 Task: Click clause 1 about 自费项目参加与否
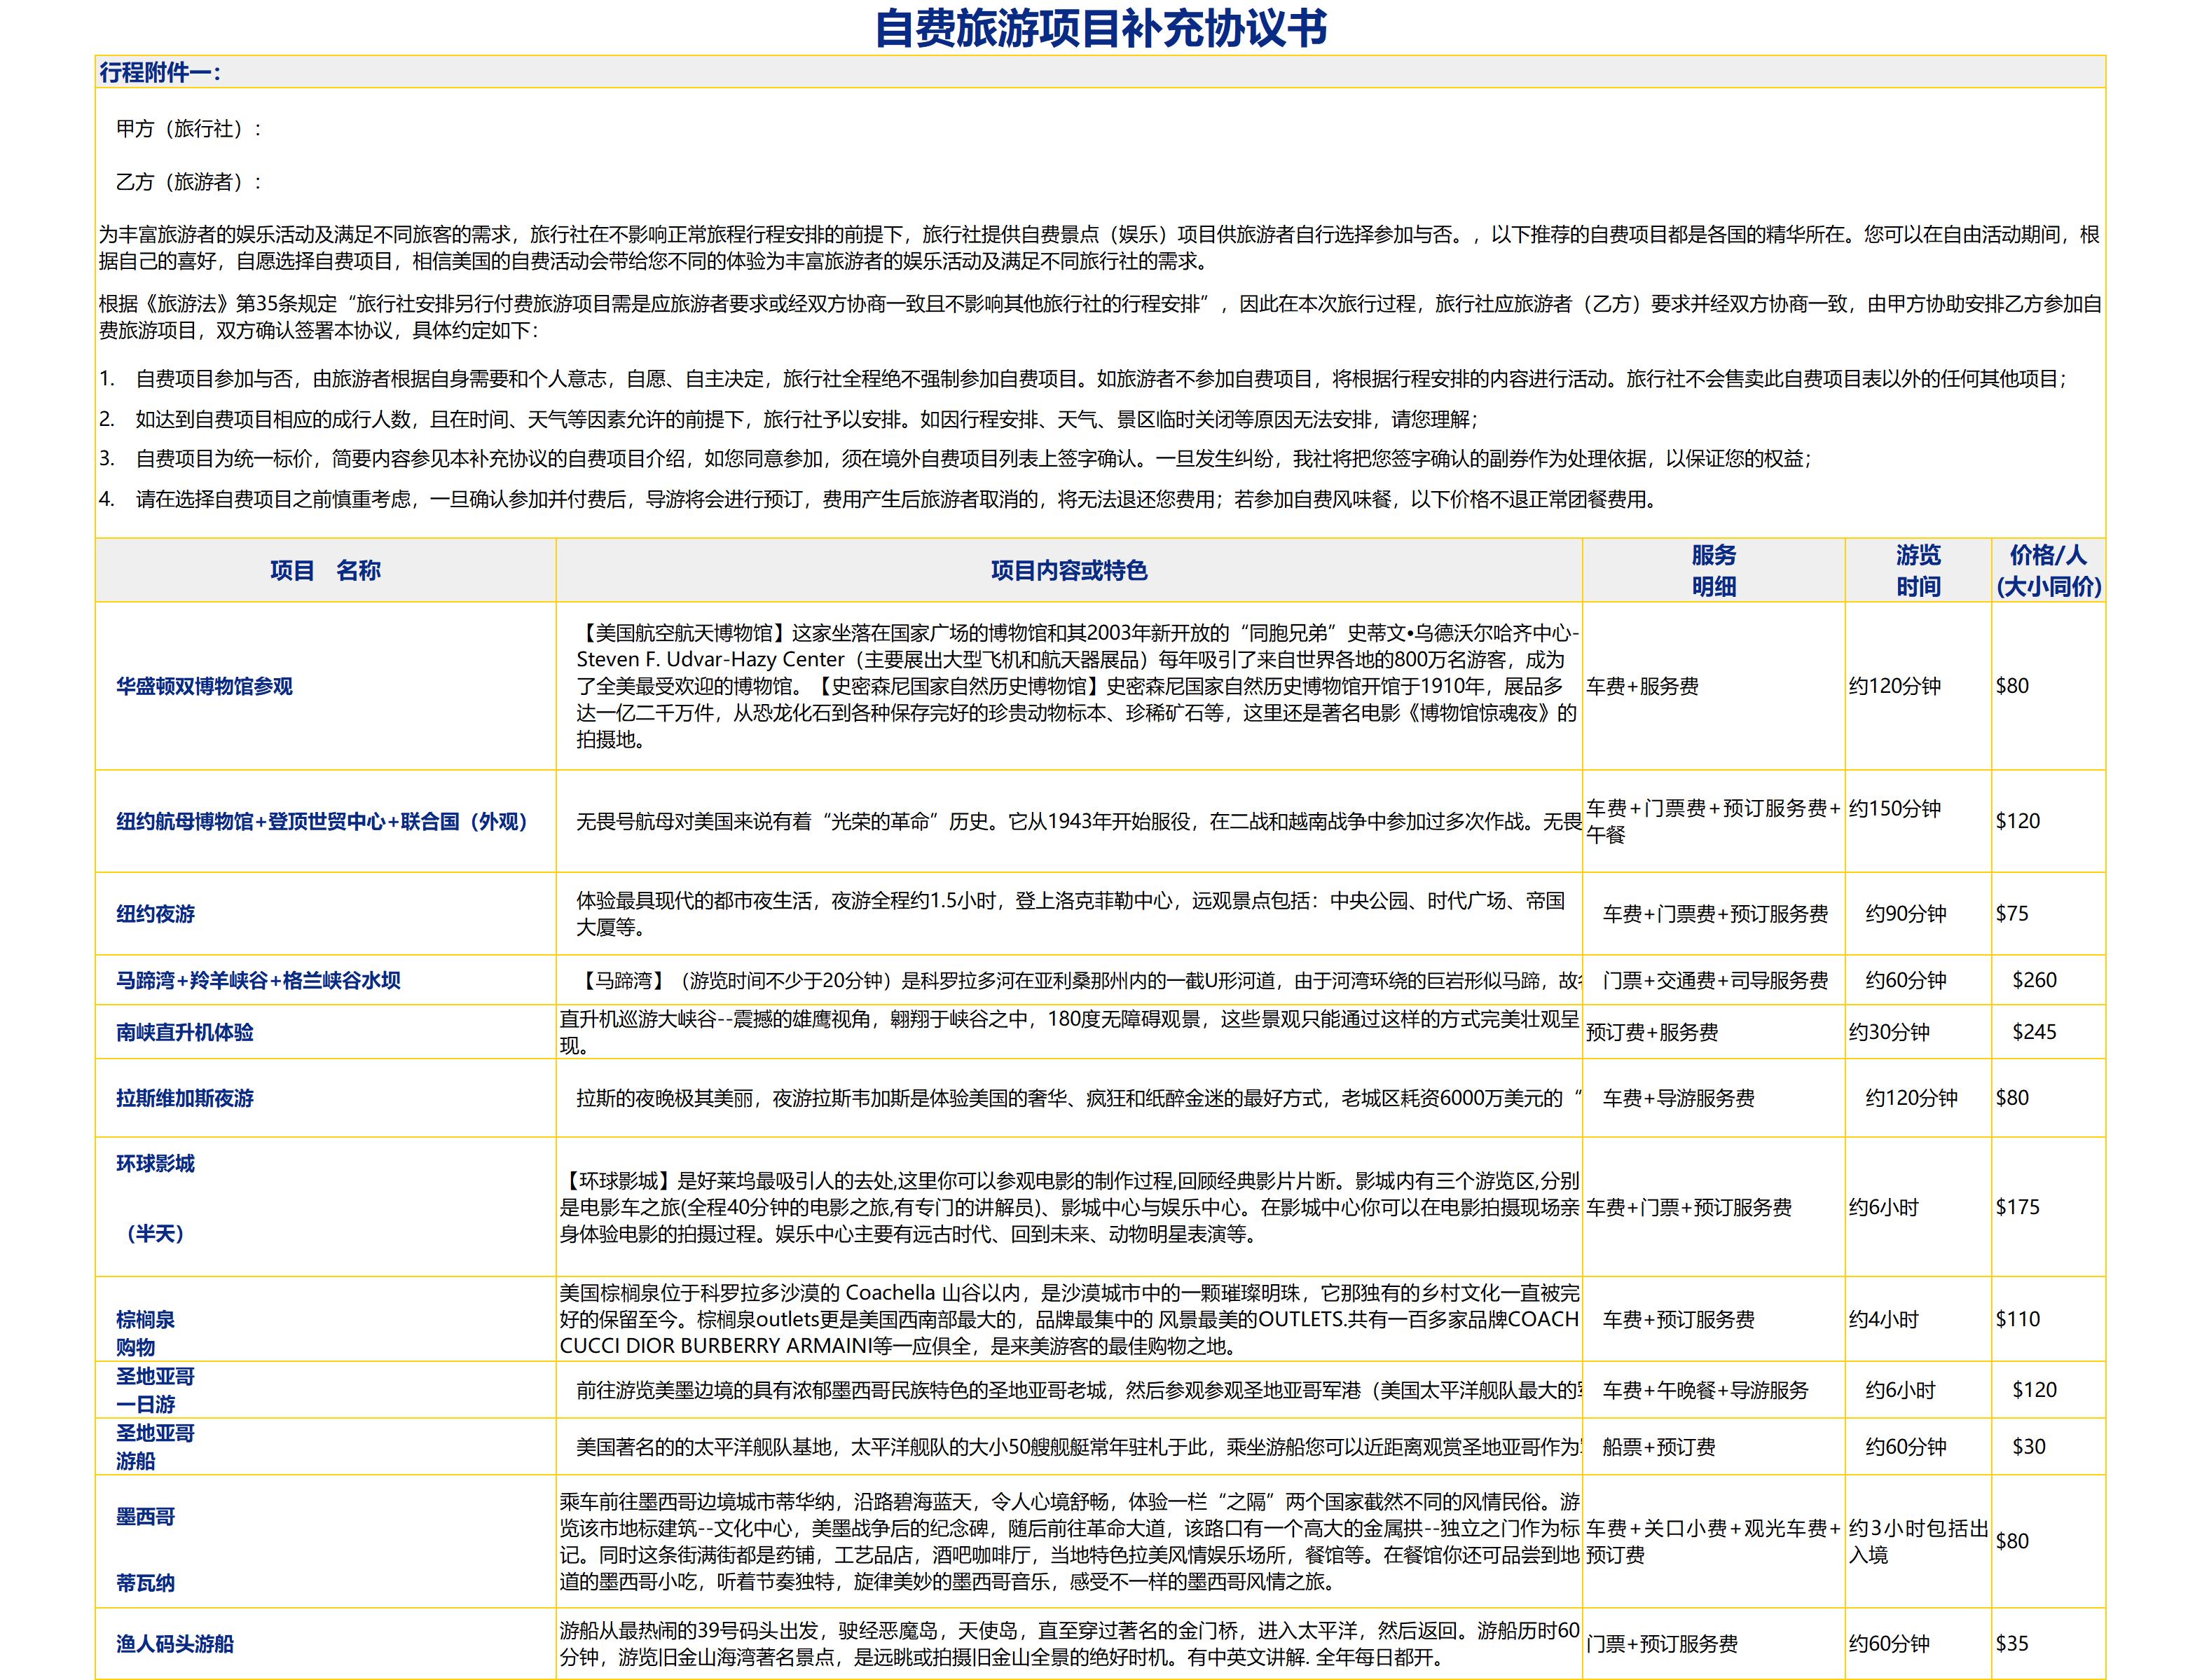1083,379
